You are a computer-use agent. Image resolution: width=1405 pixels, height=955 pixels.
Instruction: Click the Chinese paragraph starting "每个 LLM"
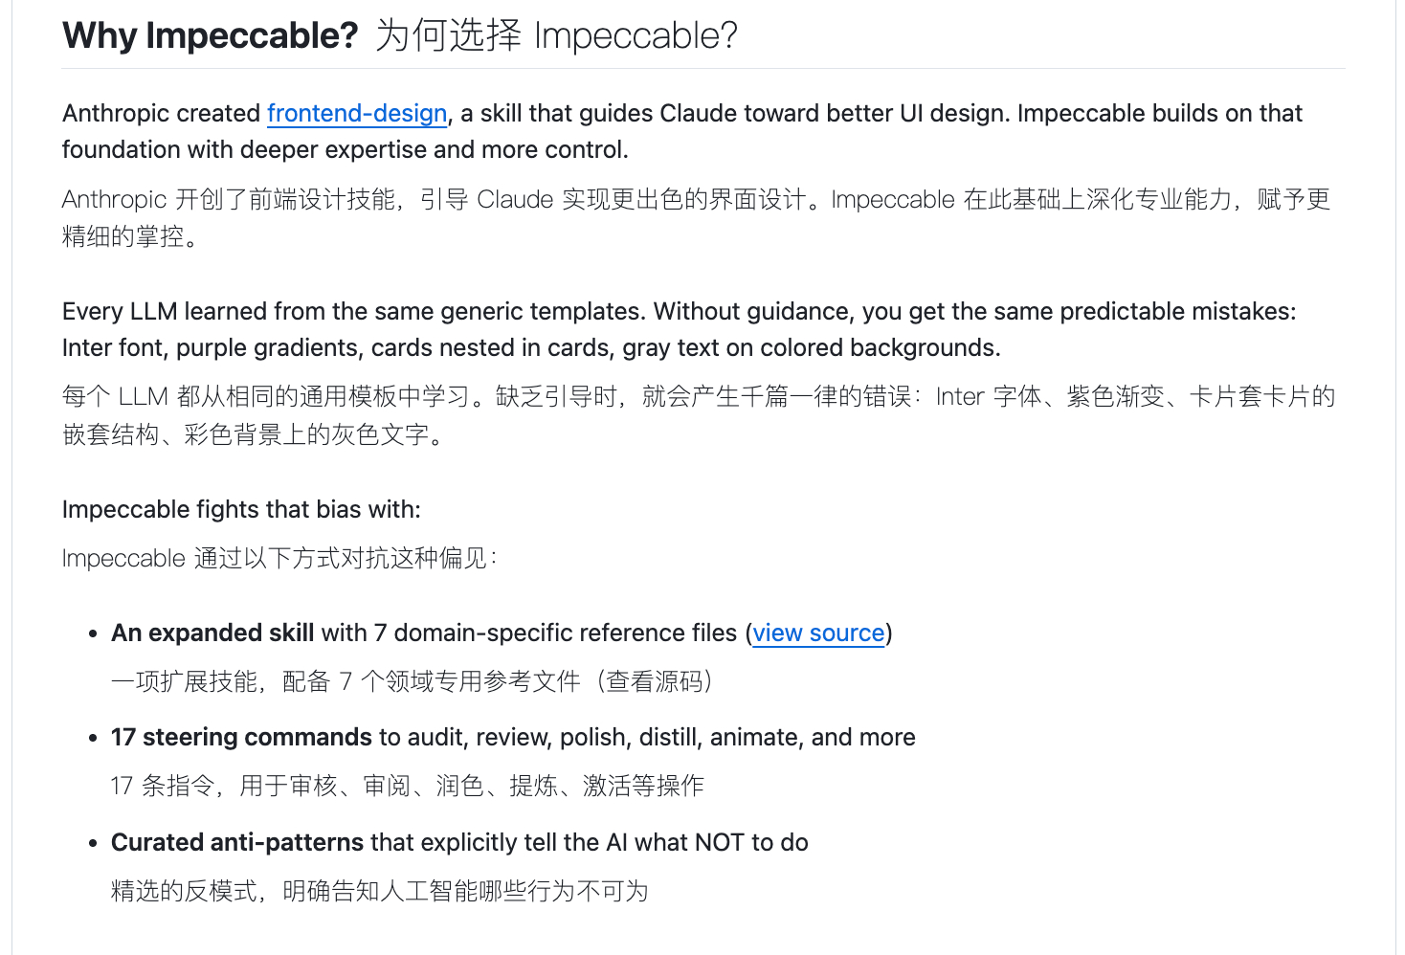coord(698,397)
